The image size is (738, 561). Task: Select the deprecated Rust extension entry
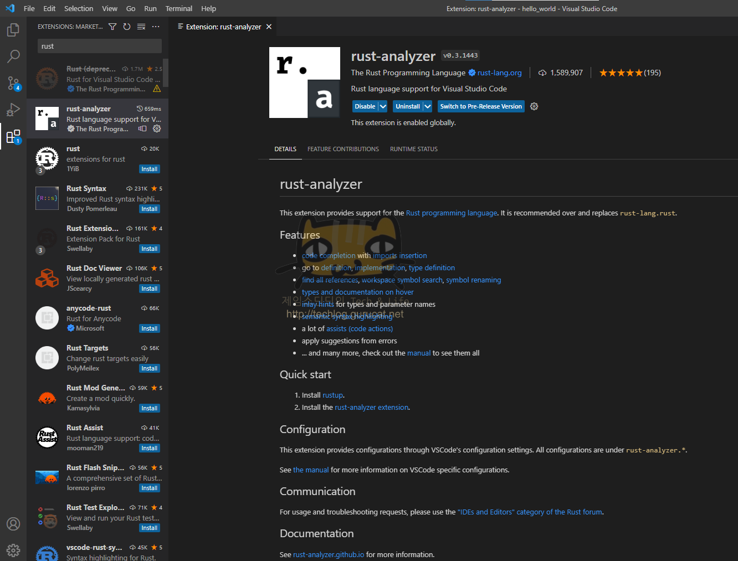tap(98, 79)
